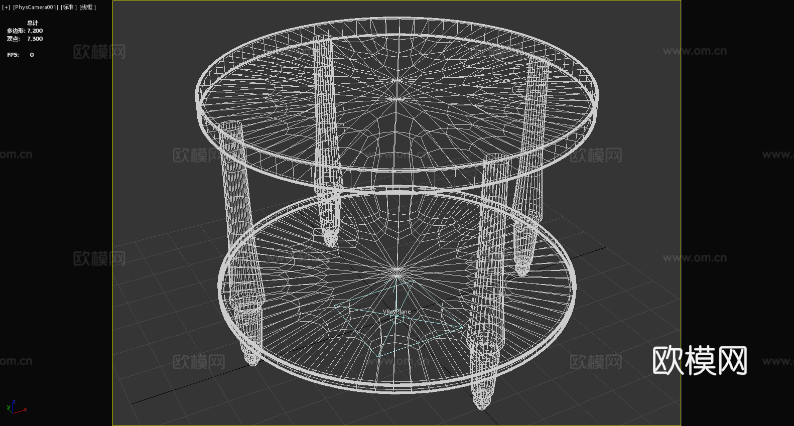This screenshot has height=426, width=794.
Task: Click the polygon count value 7,200
Action: (35, 31)
